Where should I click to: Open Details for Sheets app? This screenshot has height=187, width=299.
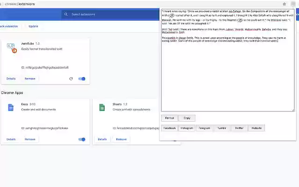tap(102, 139)
